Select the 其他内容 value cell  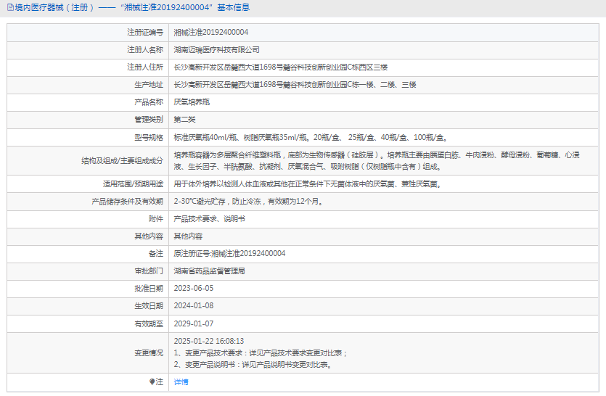(x=188, y=236)
